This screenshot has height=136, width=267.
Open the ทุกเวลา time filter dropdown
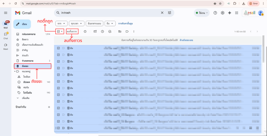click(x=77, y=23)
